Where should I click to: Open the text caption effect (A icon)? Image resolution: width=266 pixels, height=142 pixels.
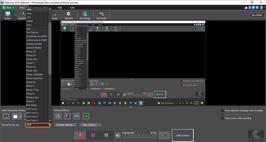58,116
